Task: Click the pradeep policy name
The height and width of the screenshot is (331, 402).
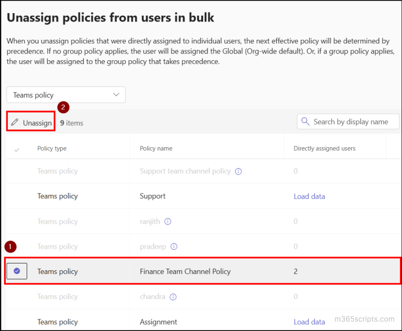Action: point(153,247)
